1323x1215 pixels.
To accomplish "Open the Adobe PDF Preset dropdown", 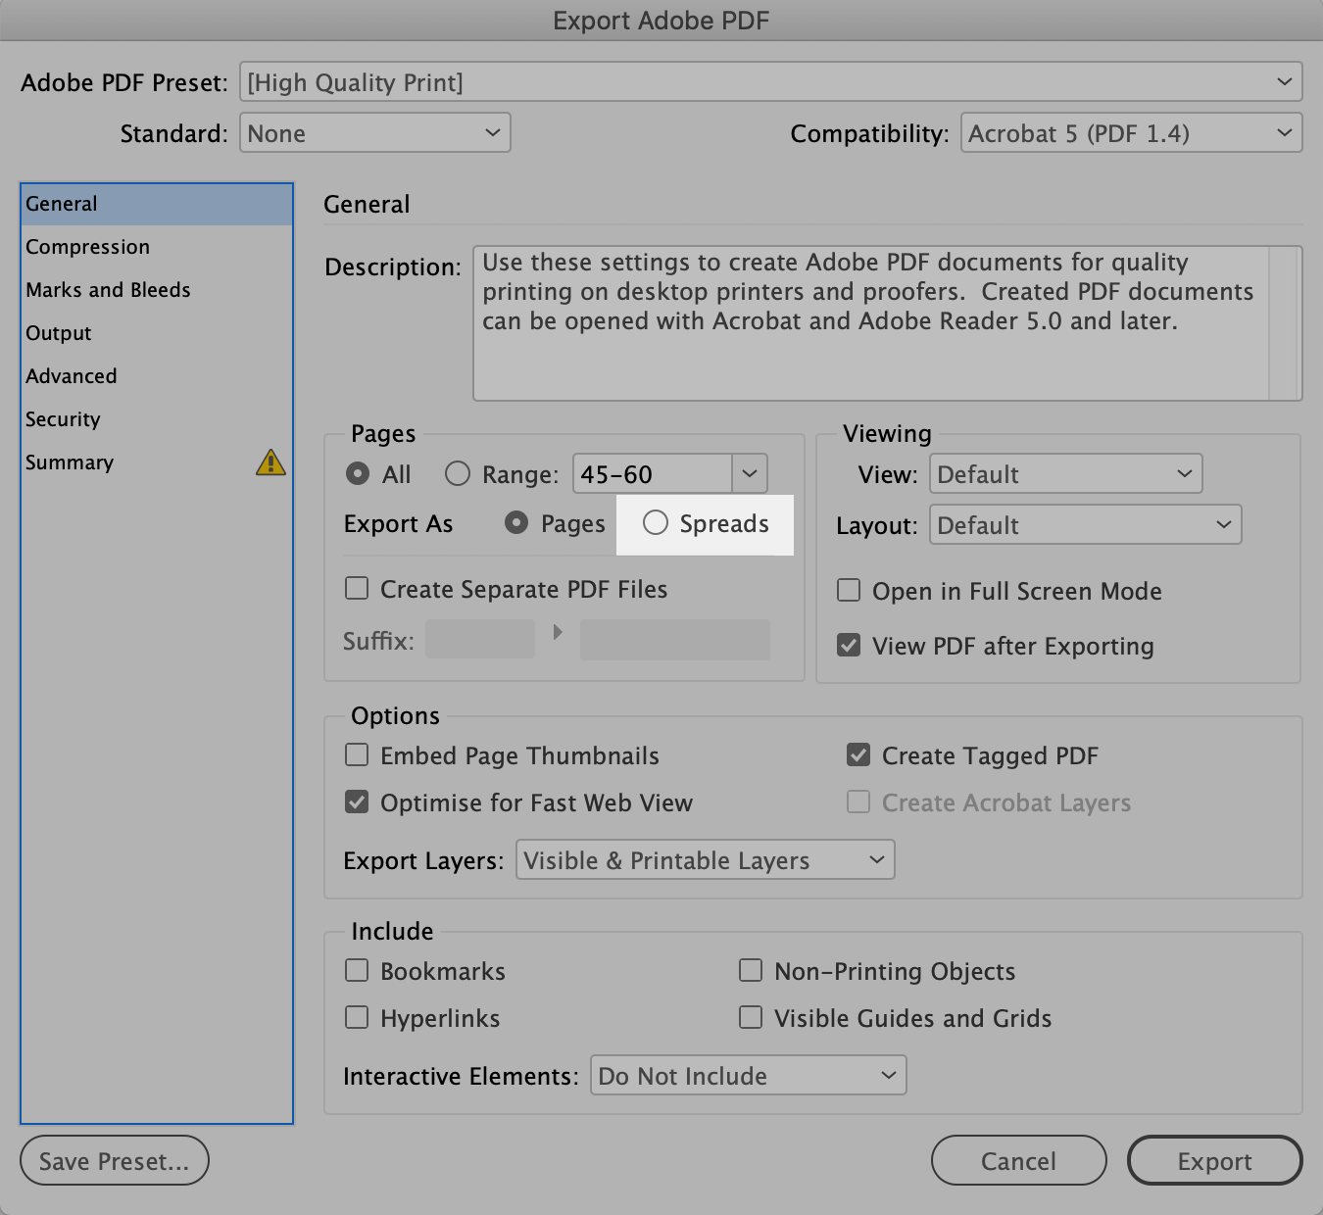I will click(771, 82).
